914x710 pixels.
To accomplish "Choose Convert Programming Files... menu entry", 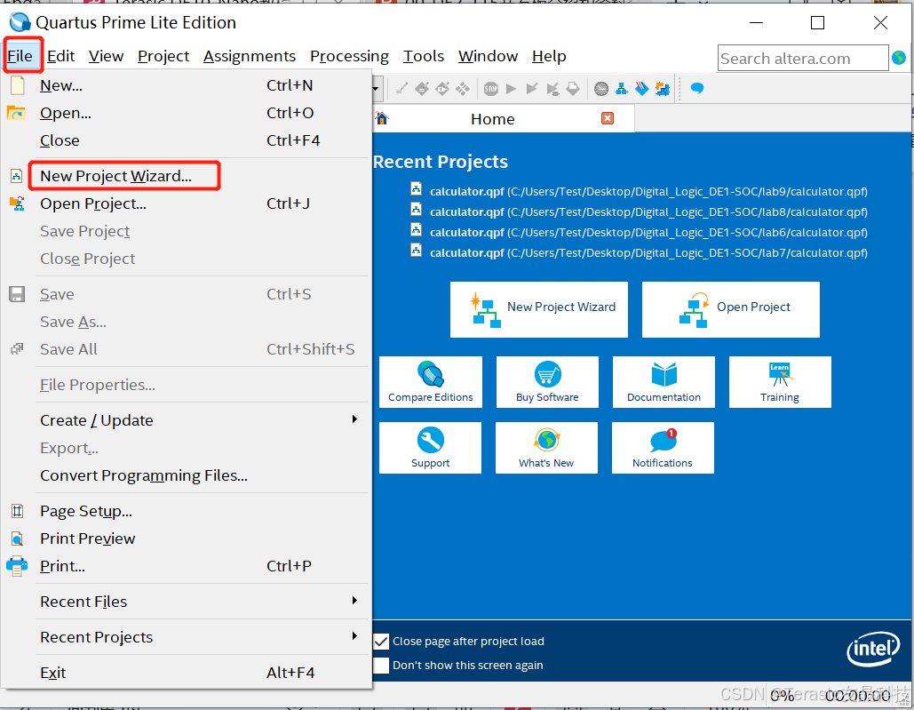I will (x=187, y=475).
